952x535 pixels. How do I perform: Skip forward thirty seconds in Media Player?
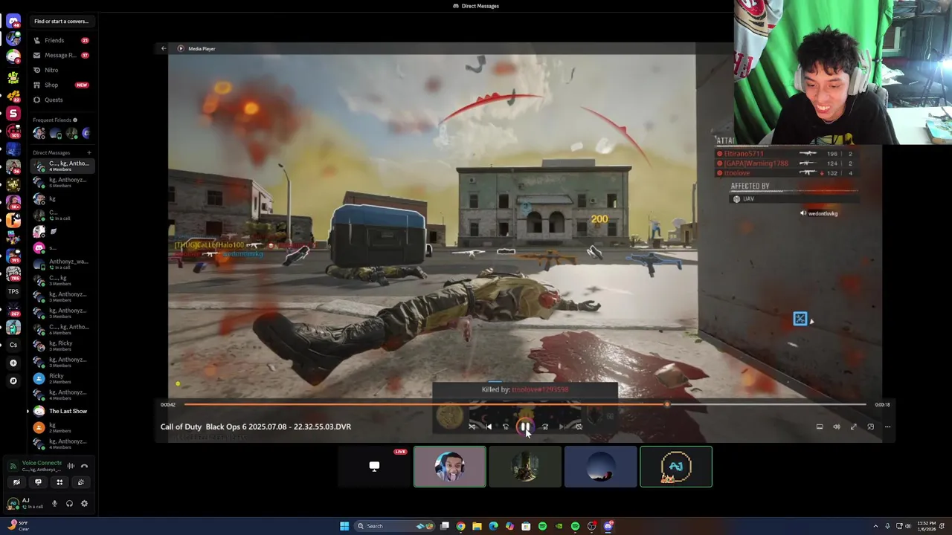tap(544, 427)
